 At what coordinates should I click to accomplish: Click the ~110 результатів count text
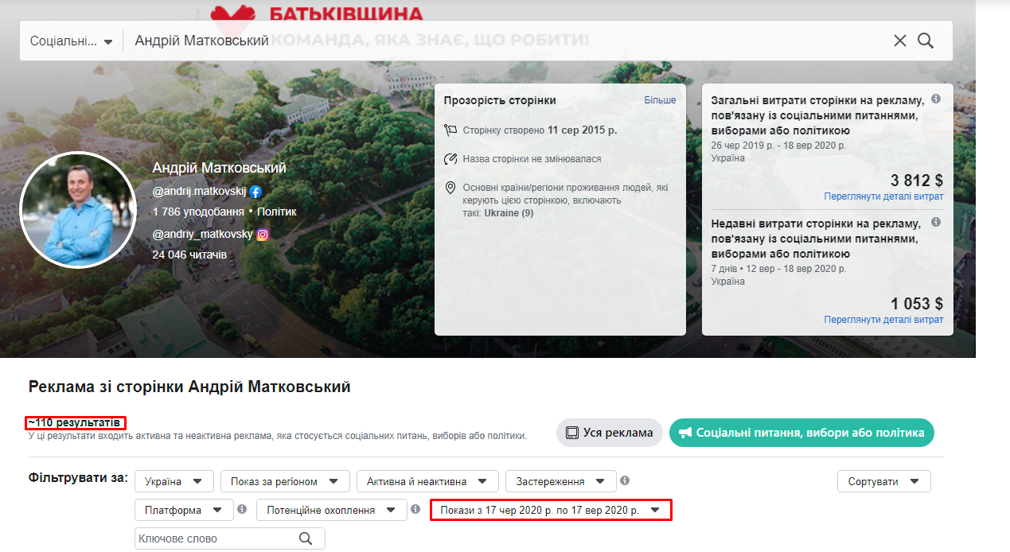pyautogui.click(x=76, y=422)
